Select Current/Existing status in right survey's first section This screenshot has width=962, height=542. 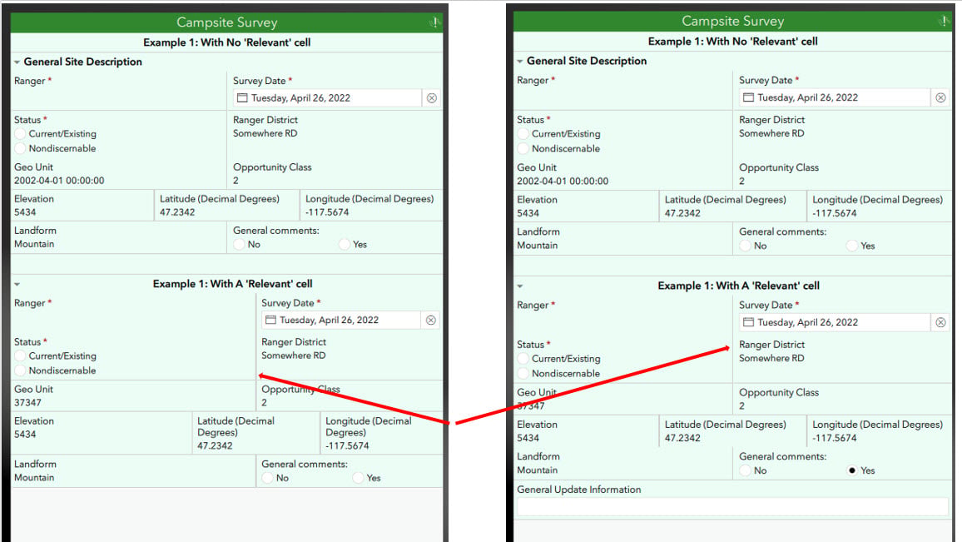[523, 134]
